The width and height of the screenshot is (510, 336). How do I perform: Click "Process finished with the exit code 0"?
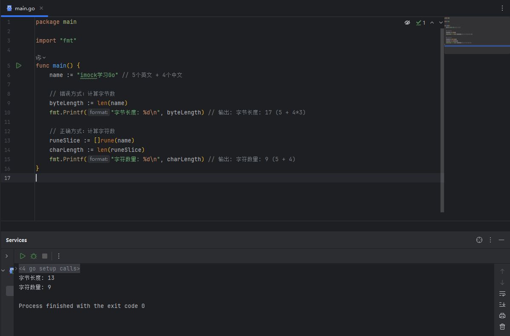coord(82,306)
